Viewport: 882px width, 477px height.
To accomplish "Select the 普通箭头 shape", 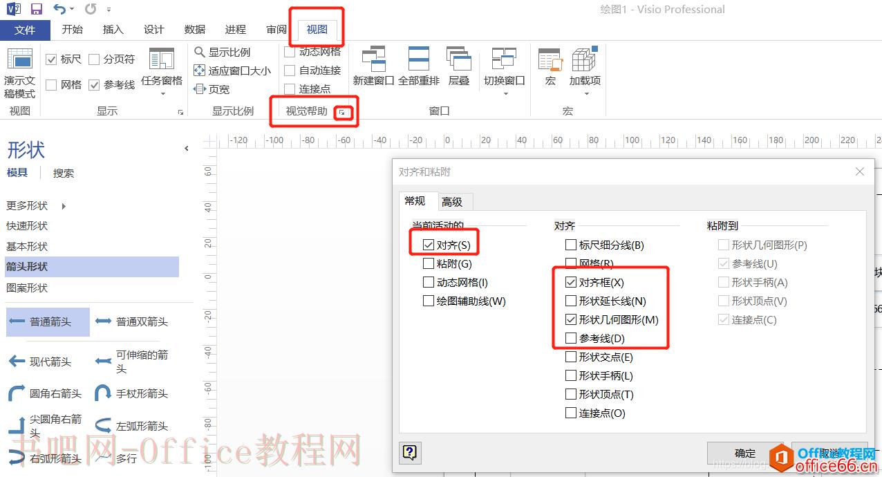I will click(48, 322).
